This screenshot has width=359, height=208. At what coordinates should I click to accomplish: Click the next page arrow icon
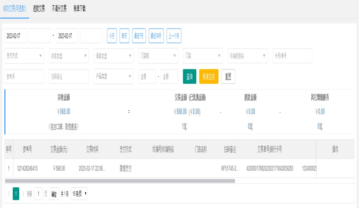click(23, 194)
